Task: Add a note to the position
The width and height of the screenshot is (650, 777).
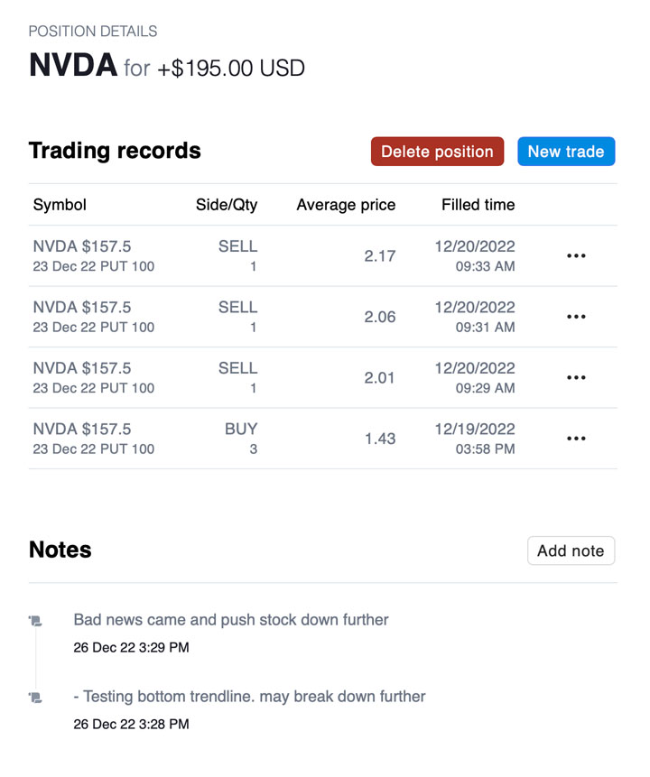Action: pyautogui.click(x=571, y=550)
